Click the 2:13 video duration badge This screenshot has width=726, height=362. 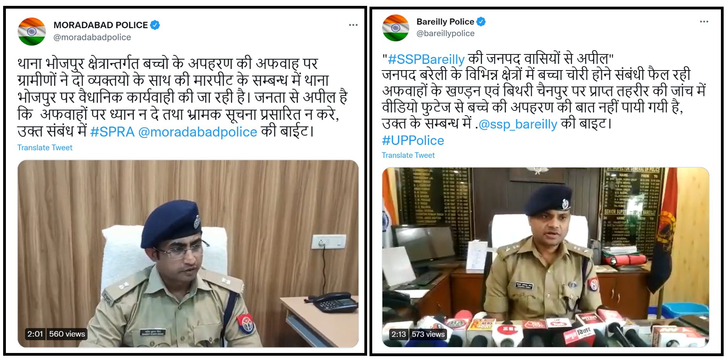coord(398,334)
